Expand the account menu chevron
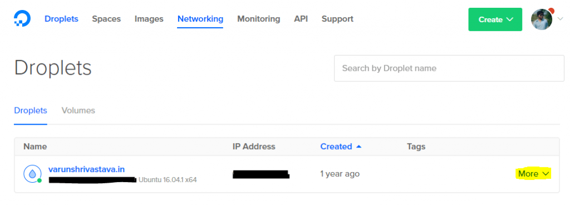The image size is (570, 206). [x=560, y=19]
